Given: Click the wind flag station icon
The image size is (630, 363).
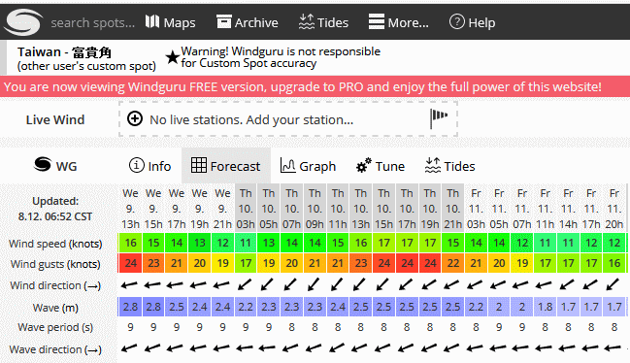Looking at the screenshot, I should [x=439, y=118].
